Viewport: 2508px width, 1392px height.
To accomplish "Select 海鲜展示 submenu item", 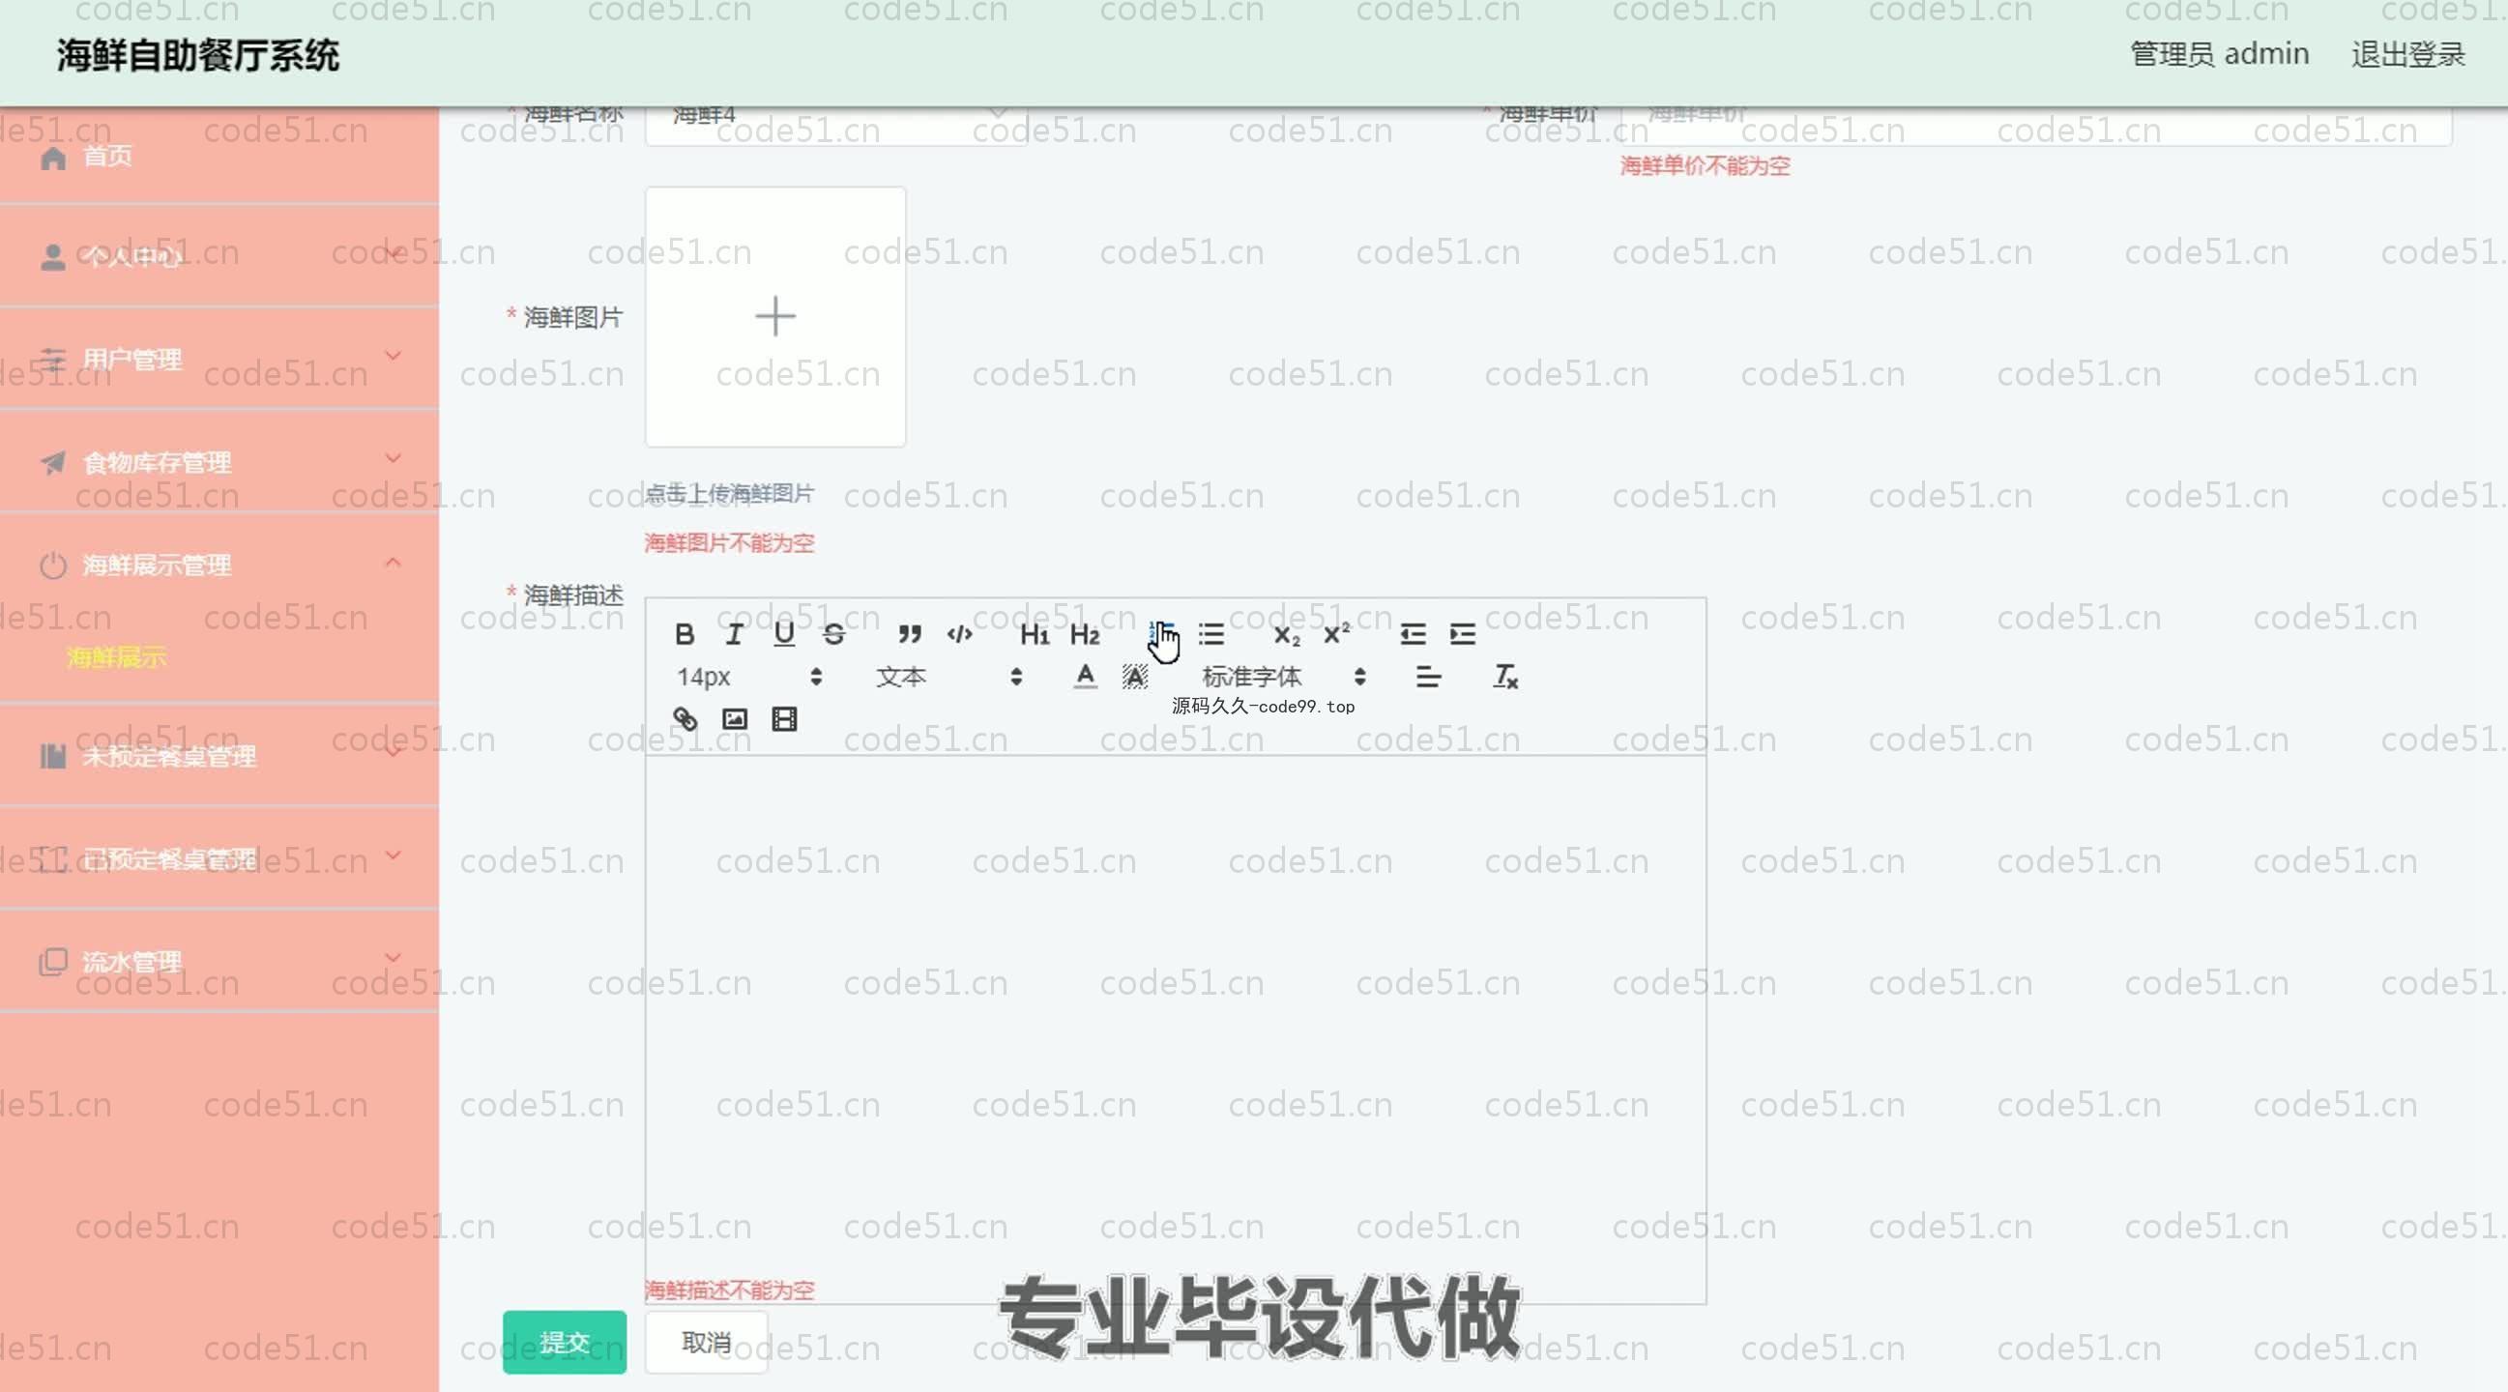I will tap(117, 658).
